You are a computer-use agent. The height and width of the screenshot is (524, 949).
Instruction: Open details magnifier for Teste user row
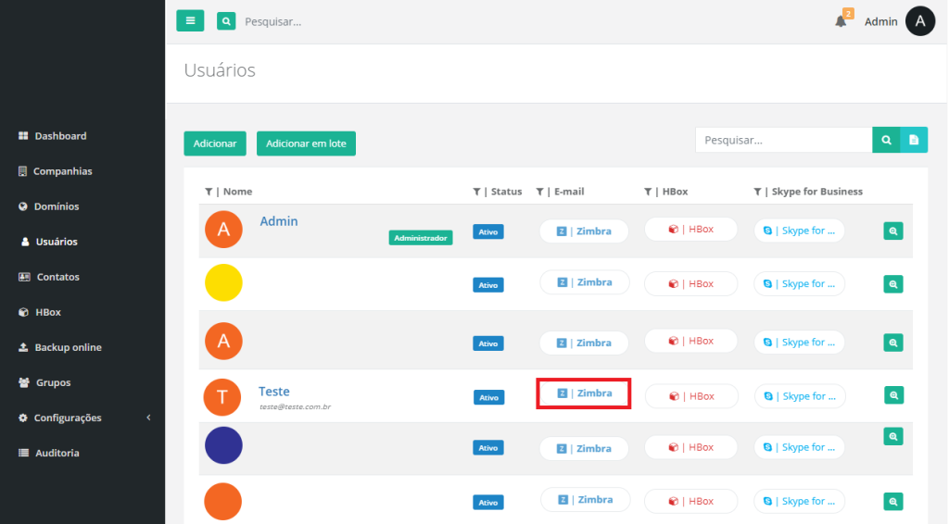click(x=893, y=395)
